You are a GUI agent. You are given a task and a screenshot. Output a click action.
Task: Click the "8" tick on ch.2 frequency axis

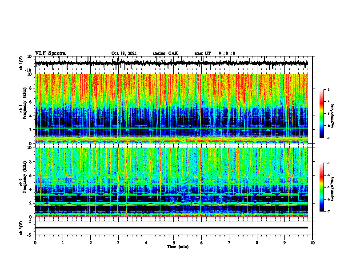click(x=31, y=162)
